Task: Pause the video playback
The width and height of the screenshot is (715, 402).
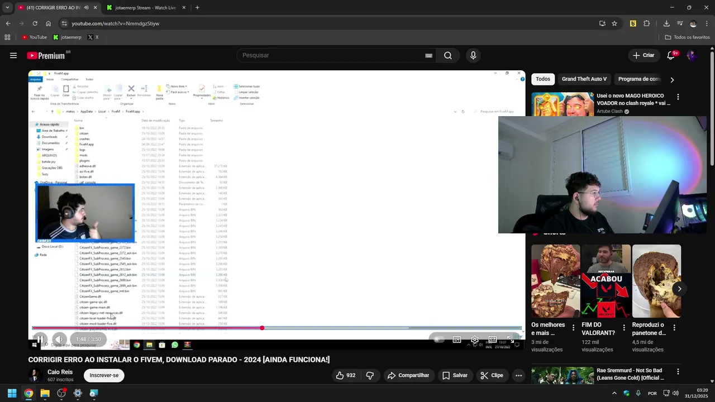Action: pos(40,339)
